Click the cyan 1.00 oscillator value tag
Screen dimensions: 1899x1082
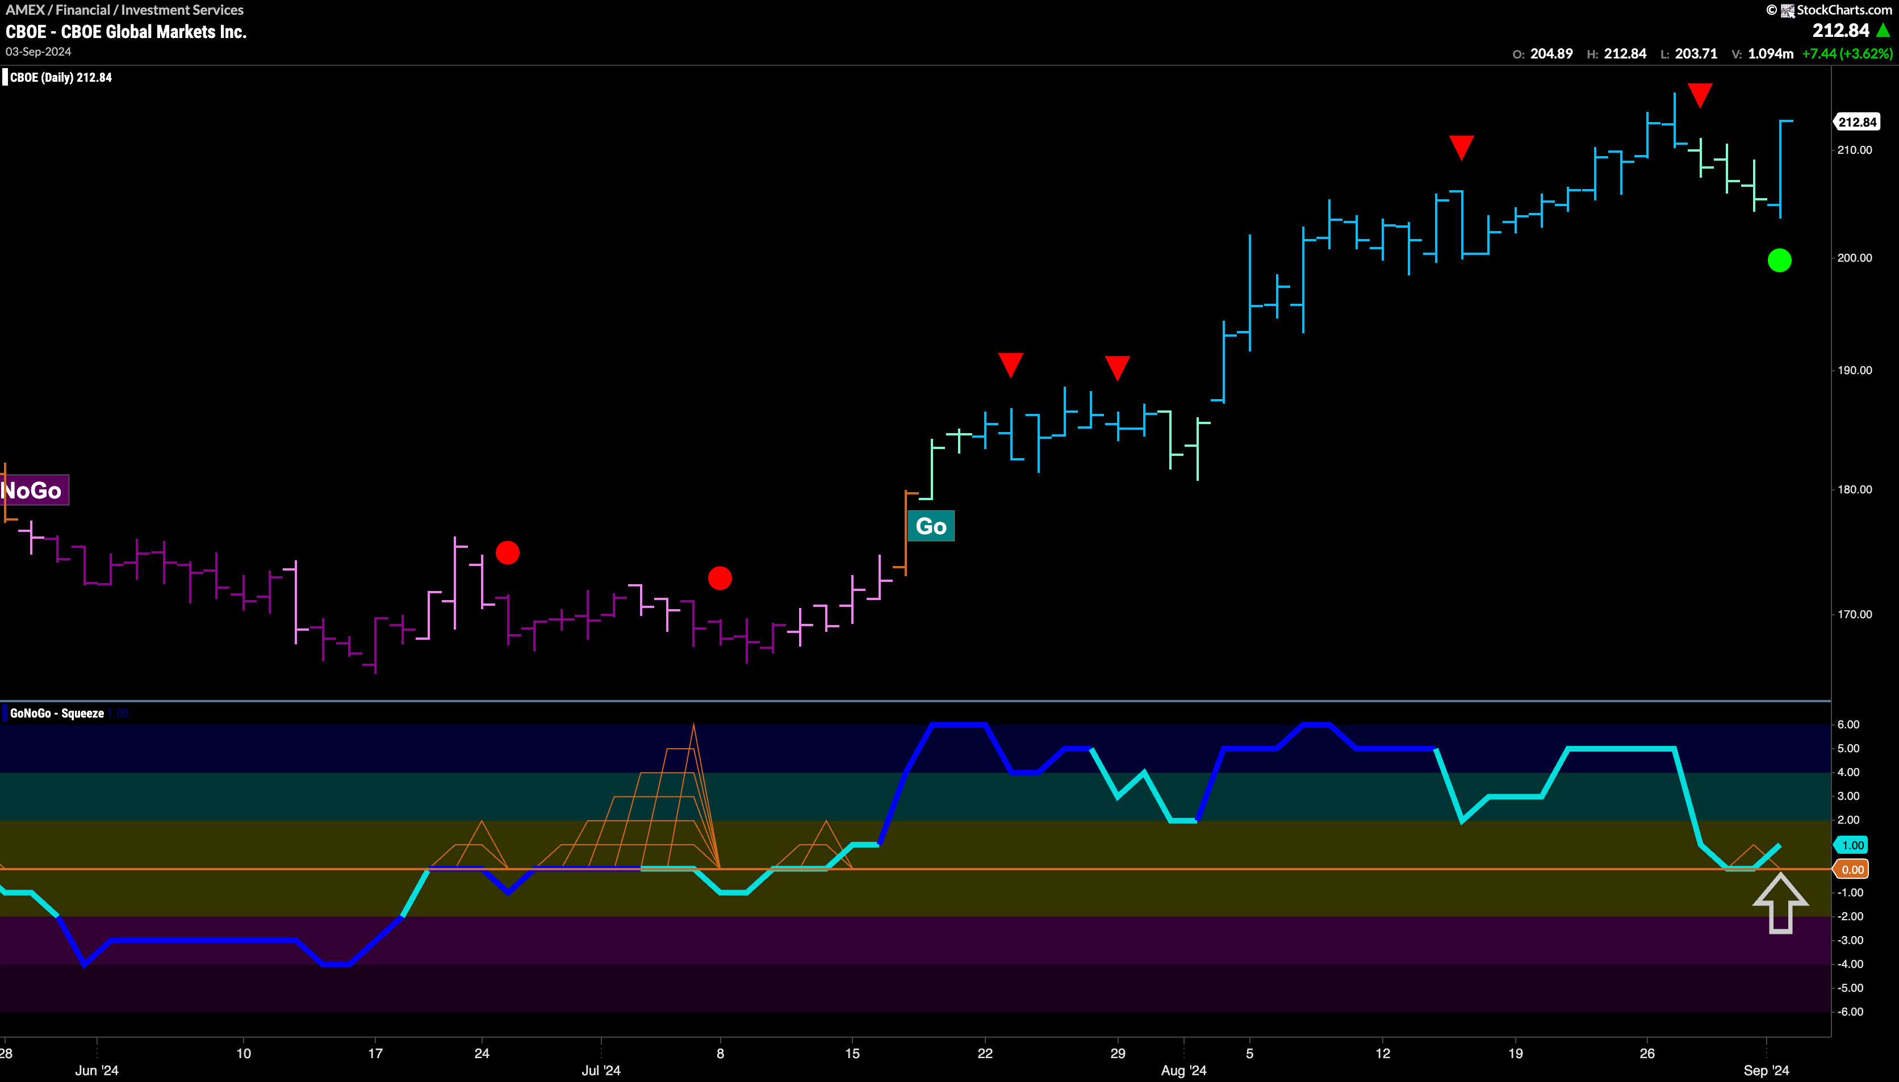(1851, 845)
